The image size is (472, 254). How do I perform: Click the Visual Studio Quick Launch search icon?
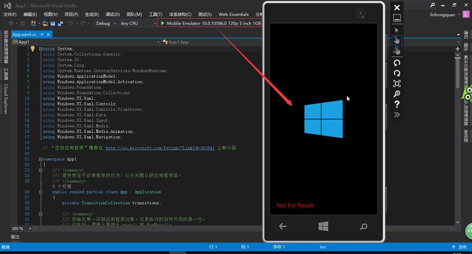[x=432, y=5]
